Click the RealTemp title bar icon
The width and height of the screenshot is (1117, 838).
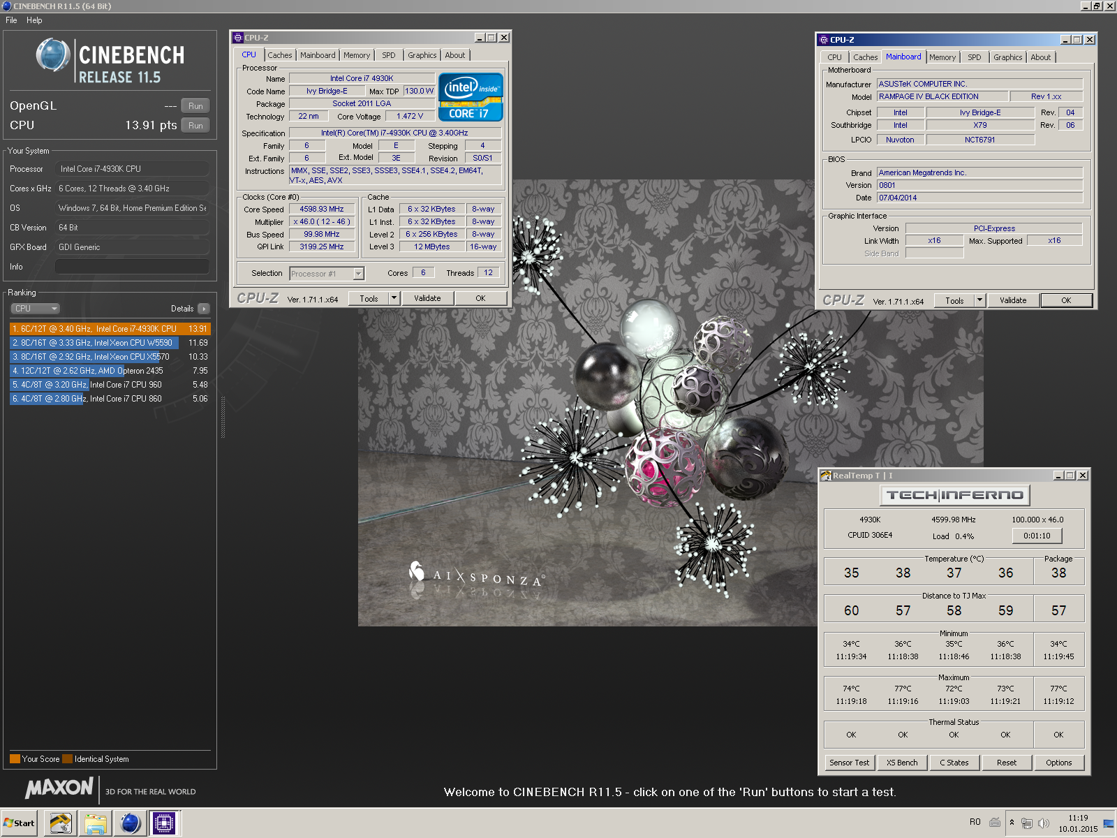point(826,476)
